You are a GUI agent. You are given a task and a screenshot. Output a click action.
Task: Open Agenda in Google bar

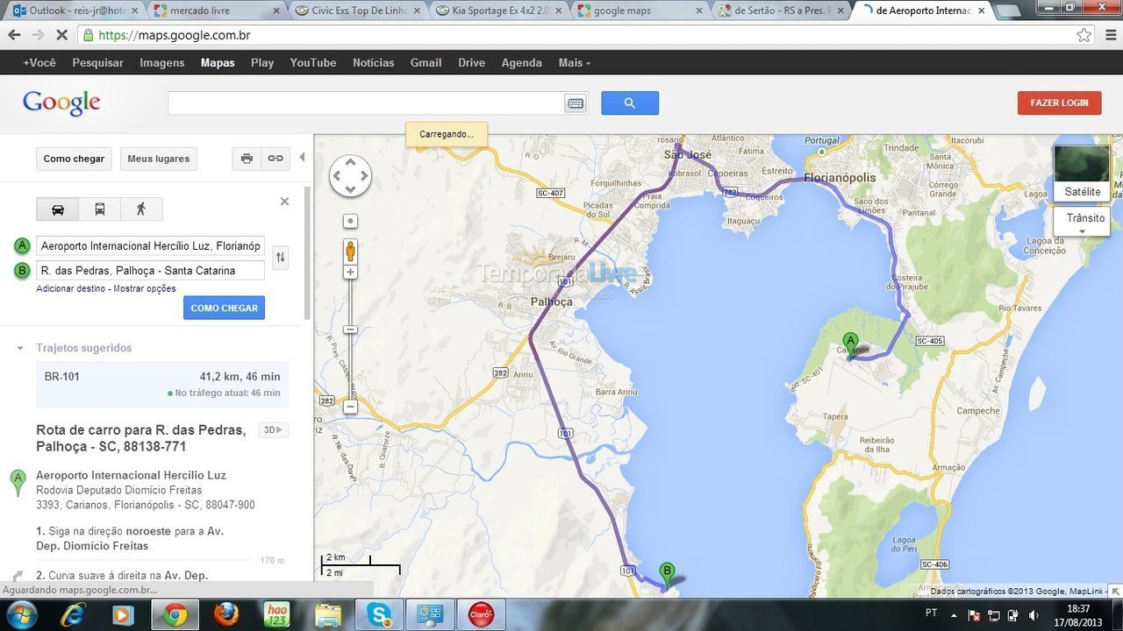click(521, 62)
